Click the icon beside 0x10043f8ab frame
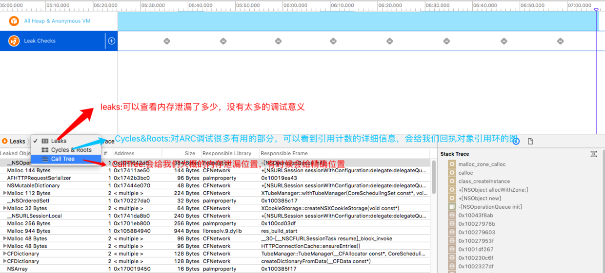The image size is (605, 273). [452, 215]
